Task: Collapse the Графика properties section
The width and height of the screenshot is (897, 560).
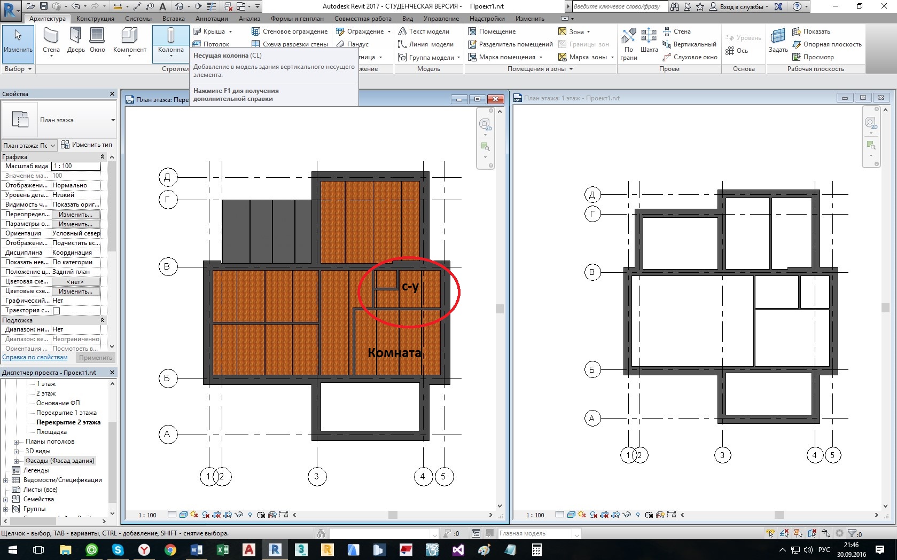Action: coord(102,157)
